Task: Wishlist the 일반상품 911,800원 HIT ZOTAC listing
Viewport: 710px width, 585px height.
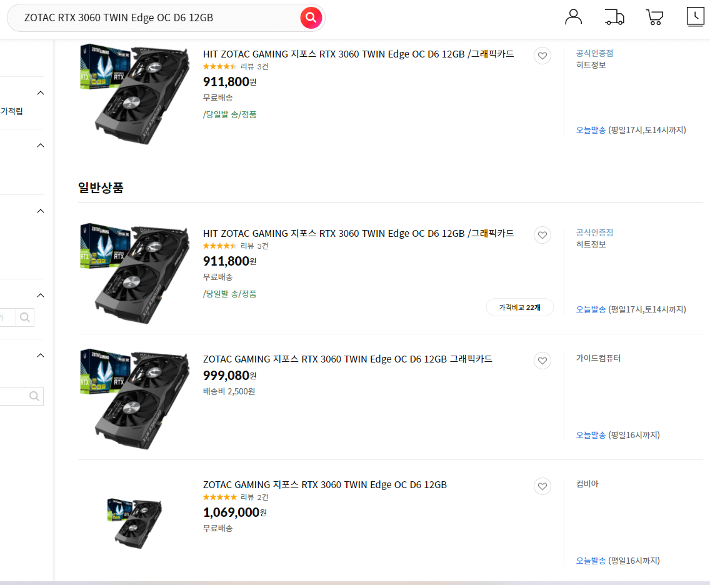Action: 542,235
